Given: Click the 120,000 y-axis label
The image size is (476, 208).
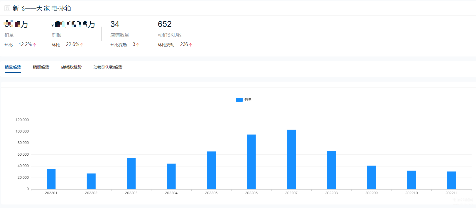Looking at the screenshot, I should (x=22, y=120).
